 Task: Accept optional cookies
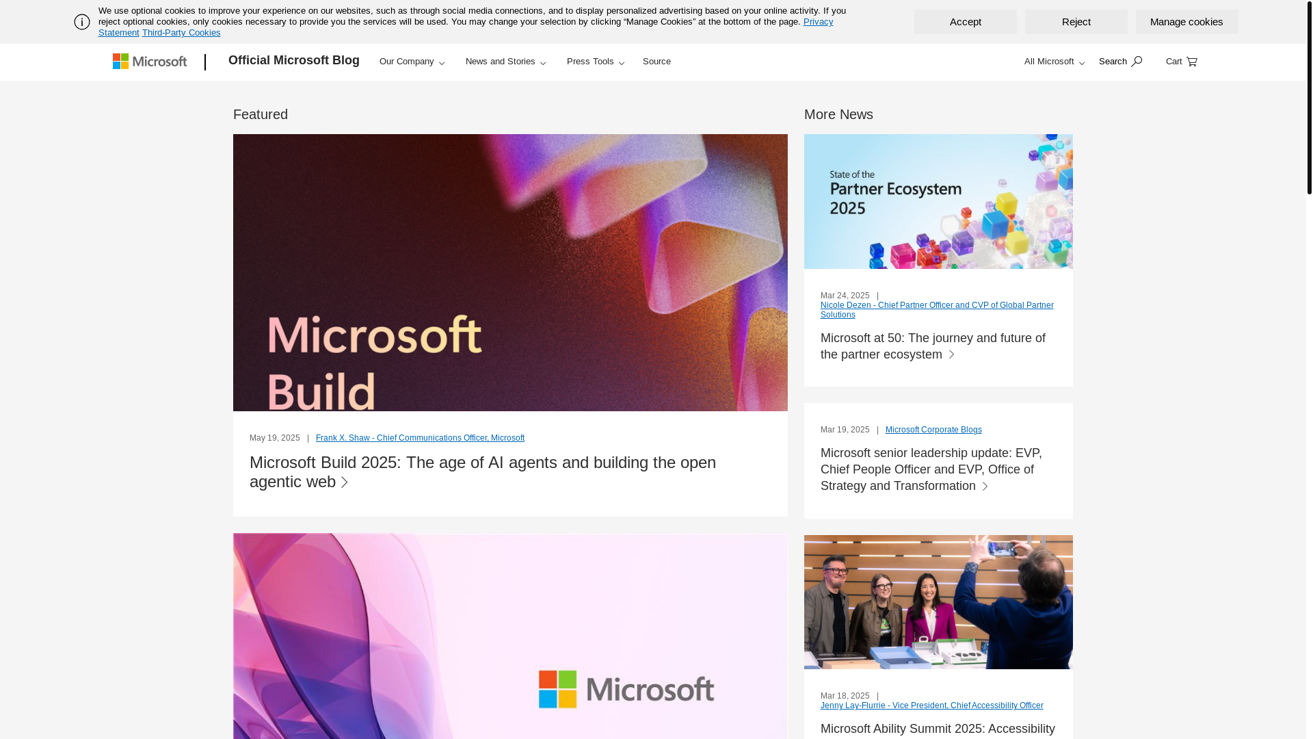tap(965, 22)
